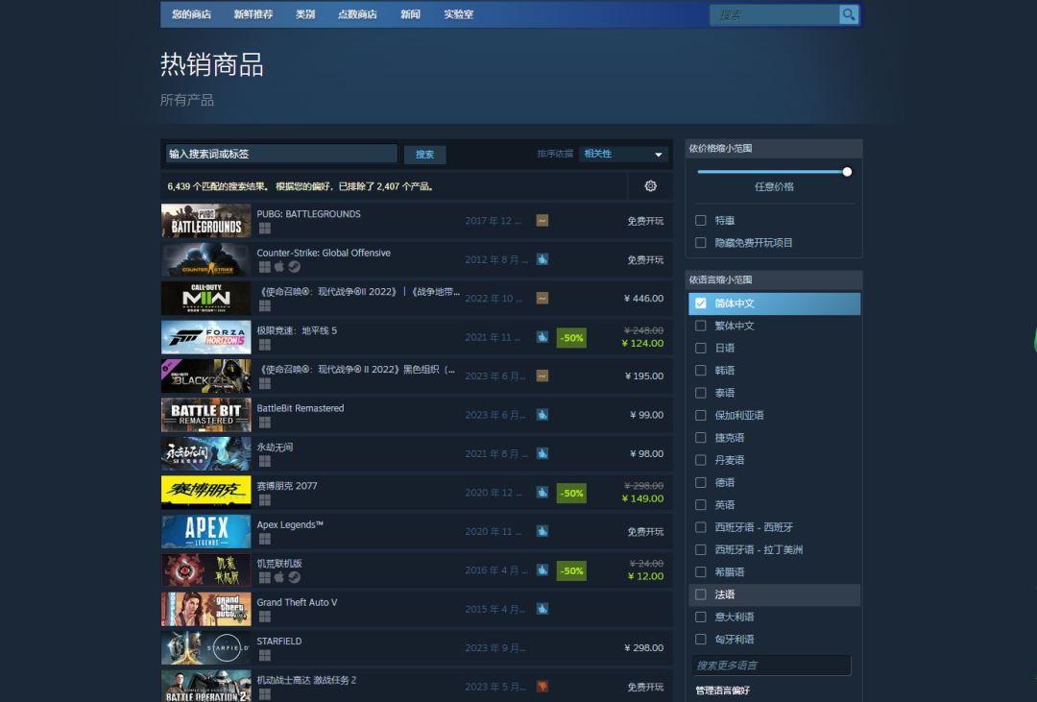The width and height of the screenshot is (1037, 702).
Task: Click the thumbs-up review icon for Counter-Strike: Global Offensive
Action: tap(543, 259)
